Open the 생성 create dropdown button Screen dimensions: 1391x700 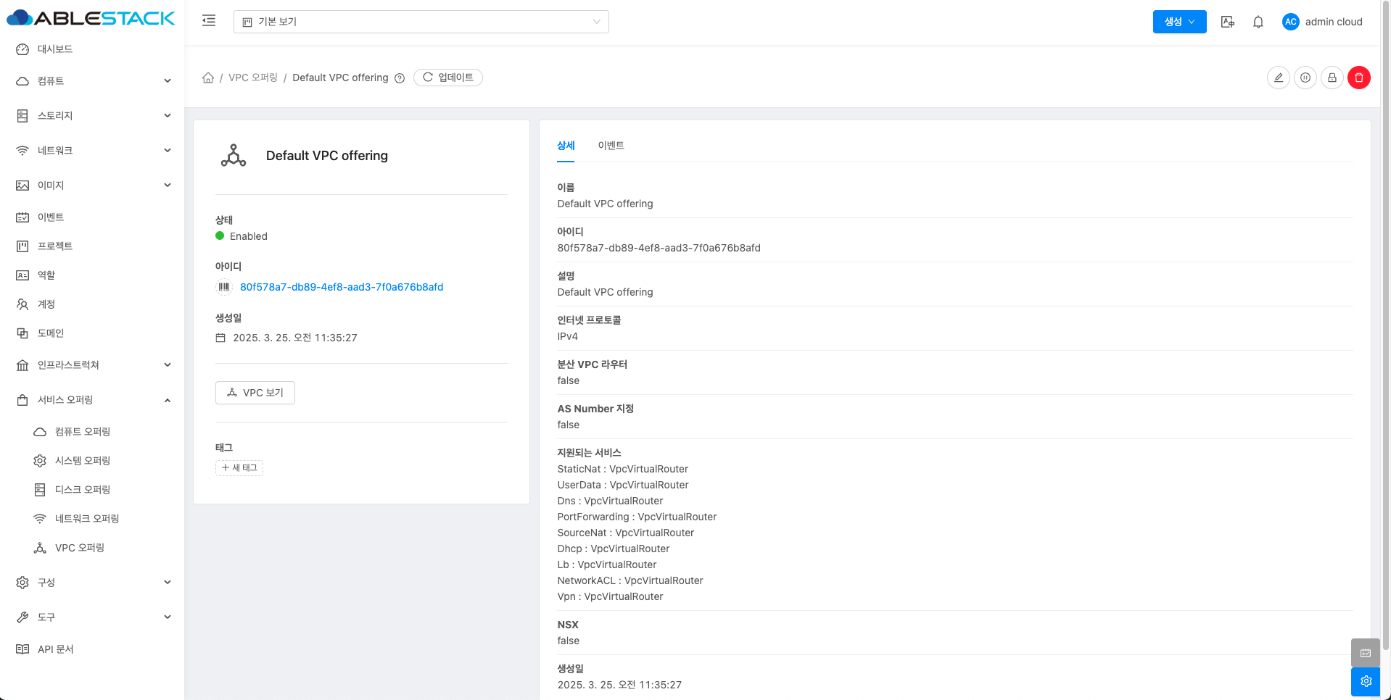tap(1179, 22)
